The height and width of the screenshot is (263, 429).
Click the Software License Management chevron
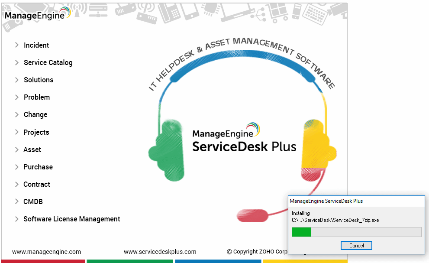pyautogui.click(x=17, y=219)
